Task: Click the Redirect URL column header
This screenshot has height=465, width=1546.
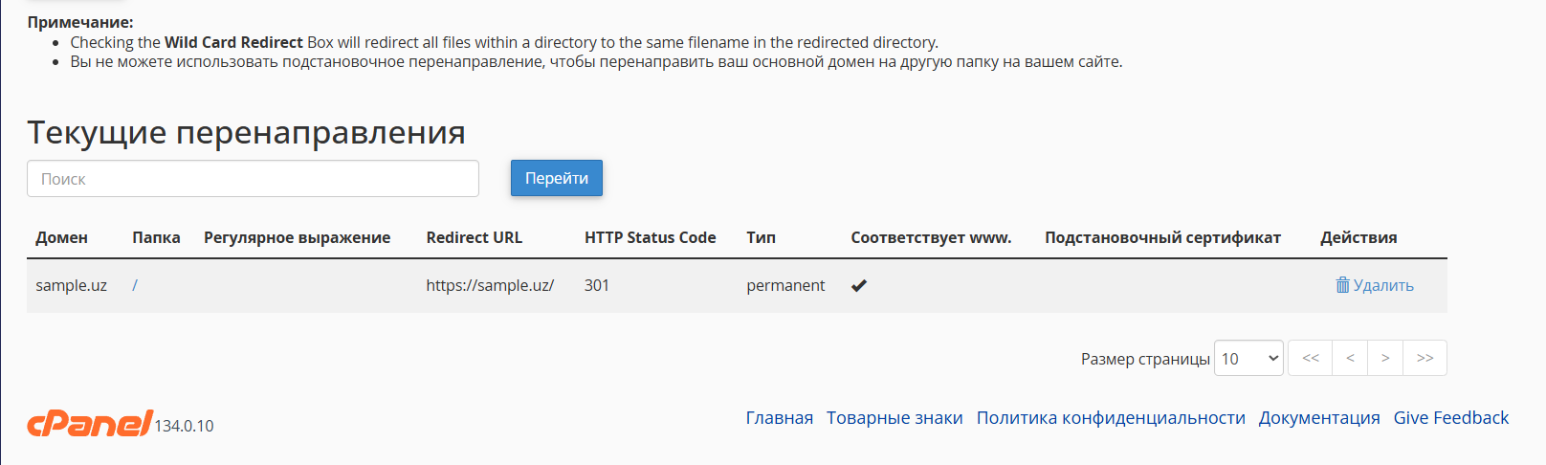Action: (475, 237)
